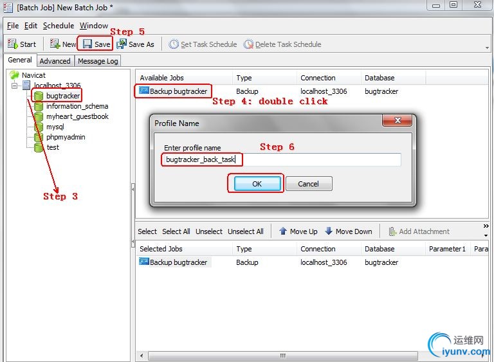Click the Select button
The height and width of the screenshot is (362, 494).
147,231
